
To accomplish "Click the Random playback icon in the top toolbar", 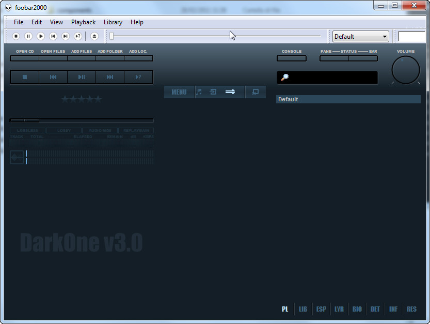I will [x=78, y=36].
